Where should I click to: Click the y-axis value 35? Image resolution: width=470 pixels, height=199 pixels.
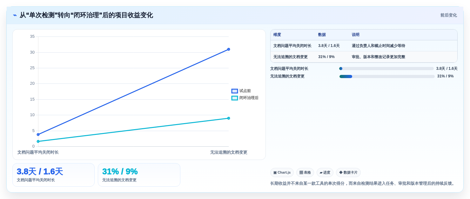pos(32,36)
